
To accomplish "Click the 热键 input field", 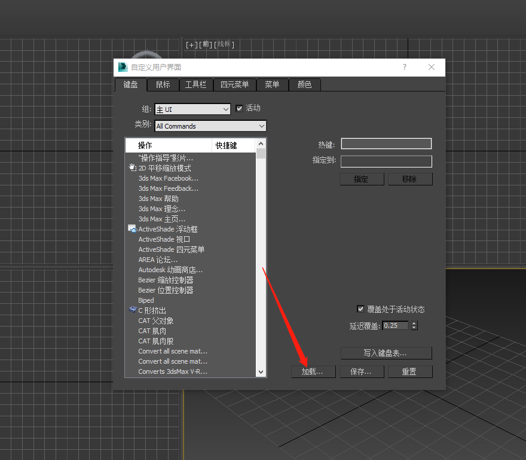I will (x=386, y=144).
